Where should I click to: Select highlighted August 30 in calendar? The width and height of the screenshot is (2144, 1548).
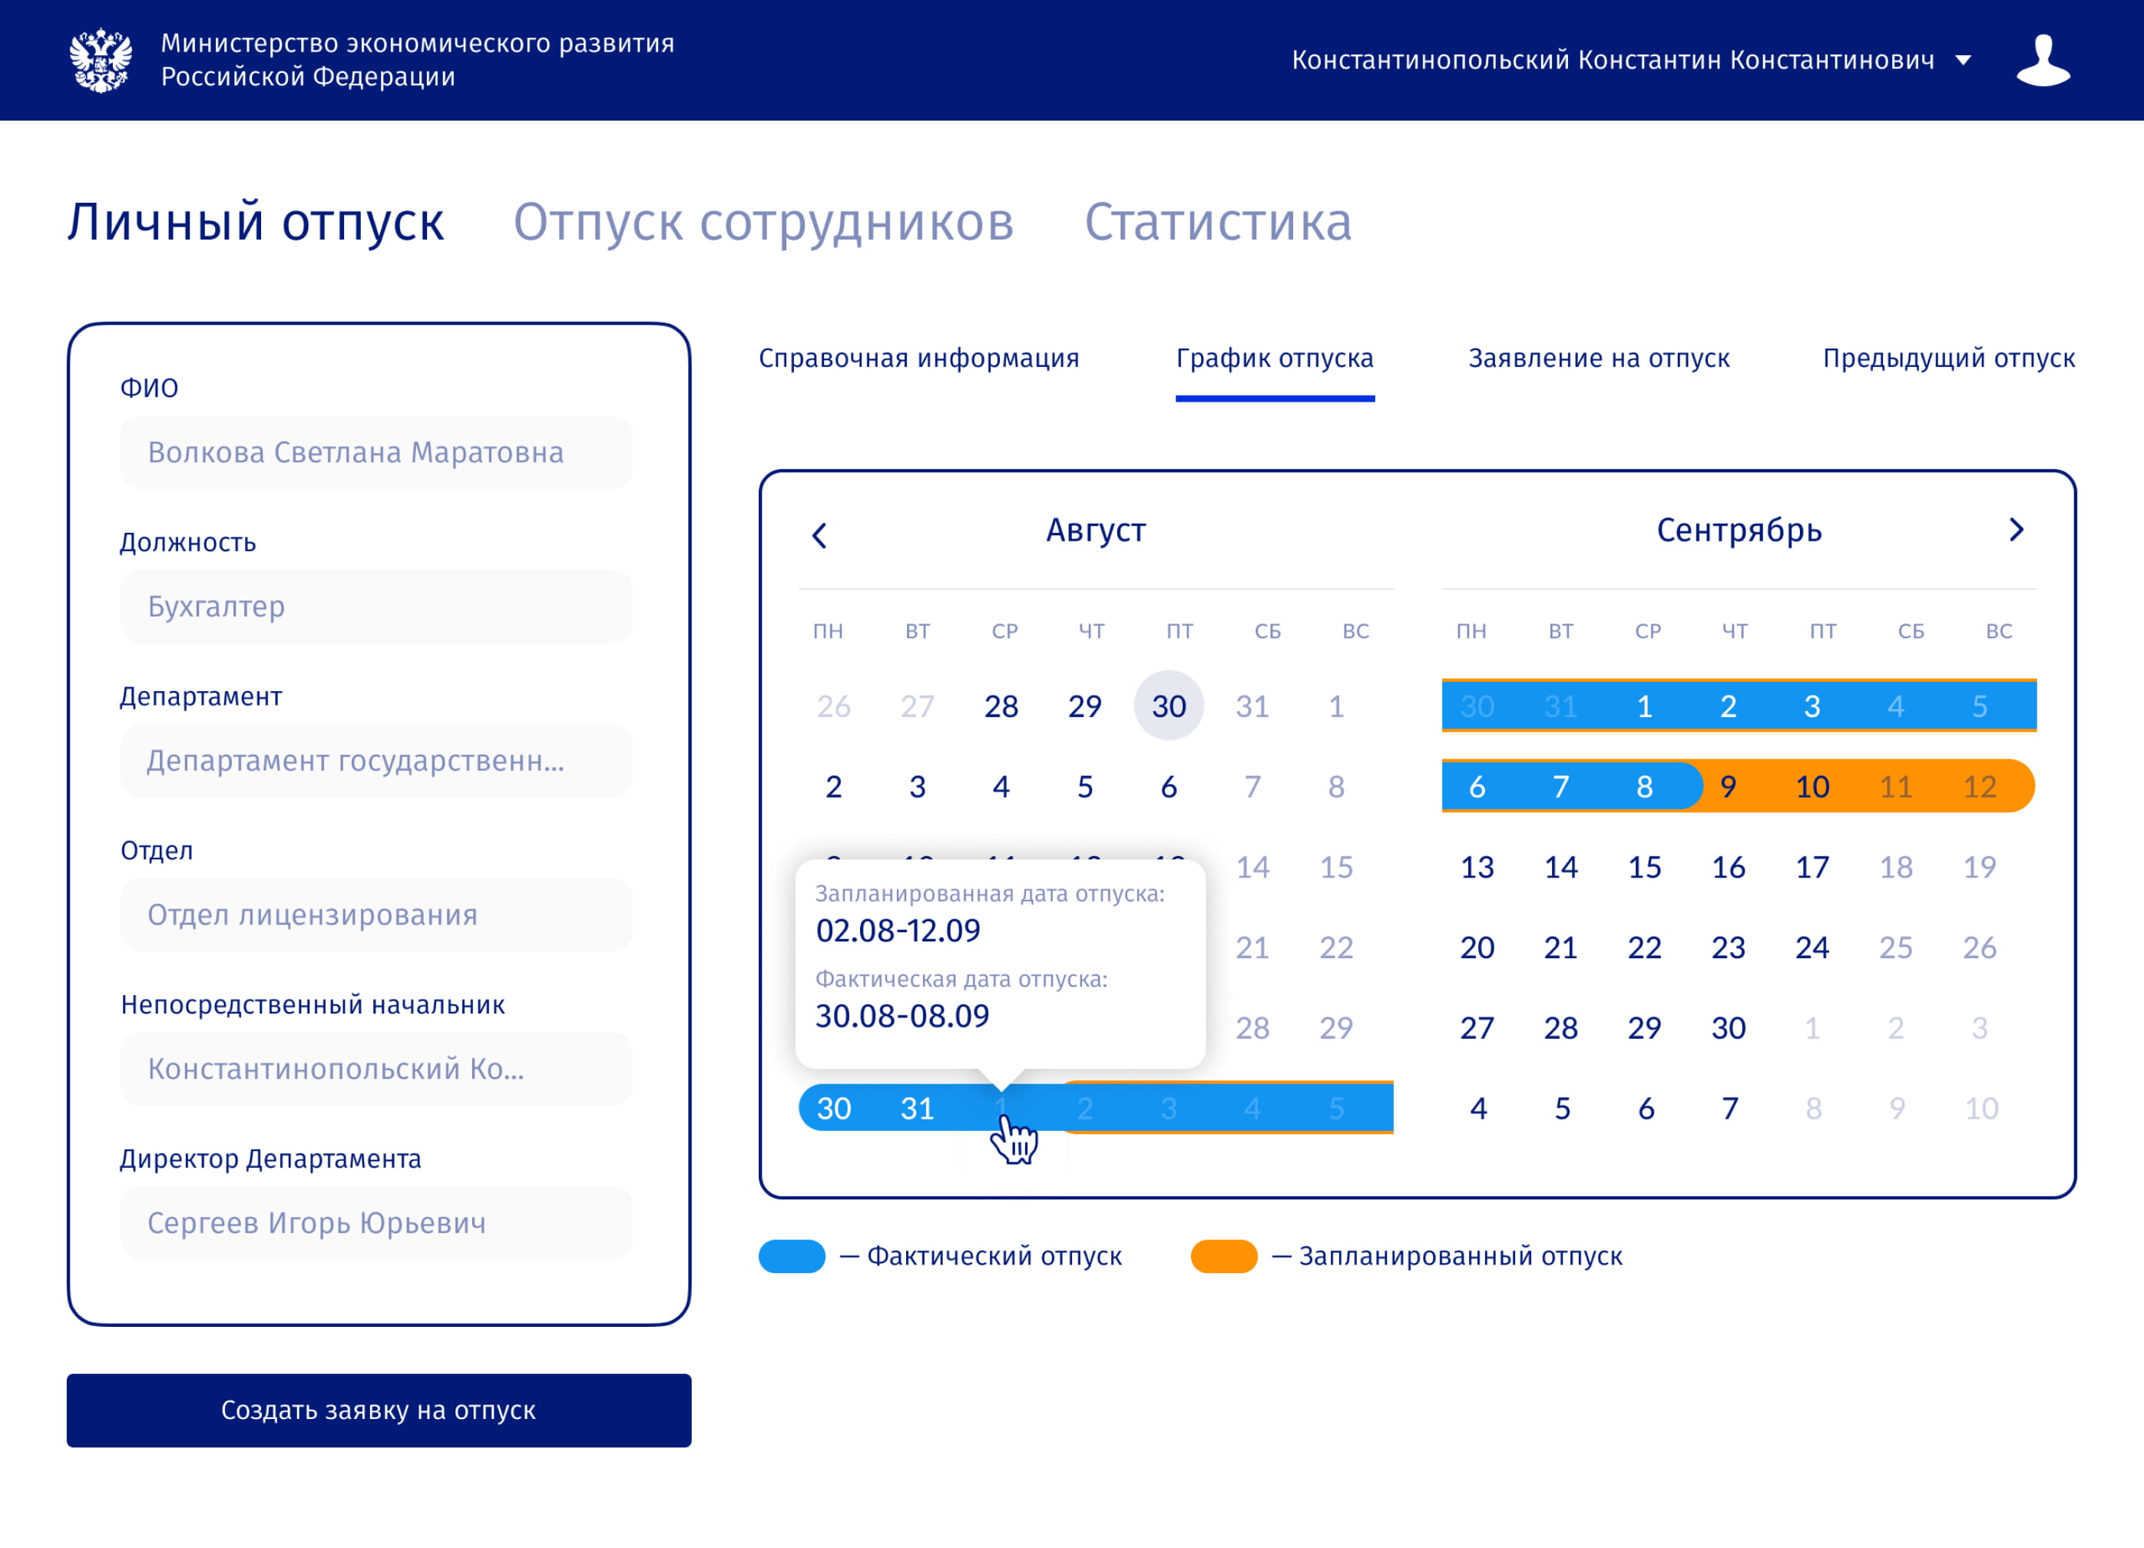click(x=1169, y=706)
